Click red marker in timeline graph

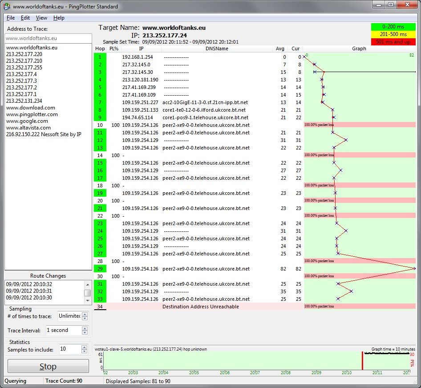[x=362, y=360]
